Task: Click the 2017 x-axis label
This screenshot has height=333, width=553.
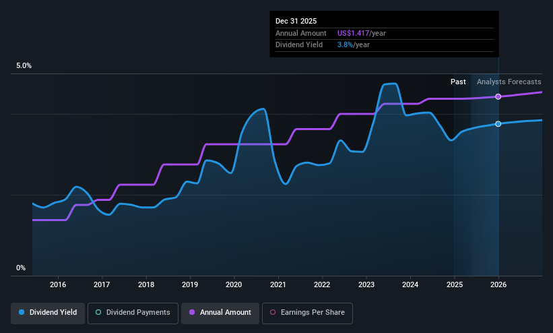Action: click(x=102, y=284)
